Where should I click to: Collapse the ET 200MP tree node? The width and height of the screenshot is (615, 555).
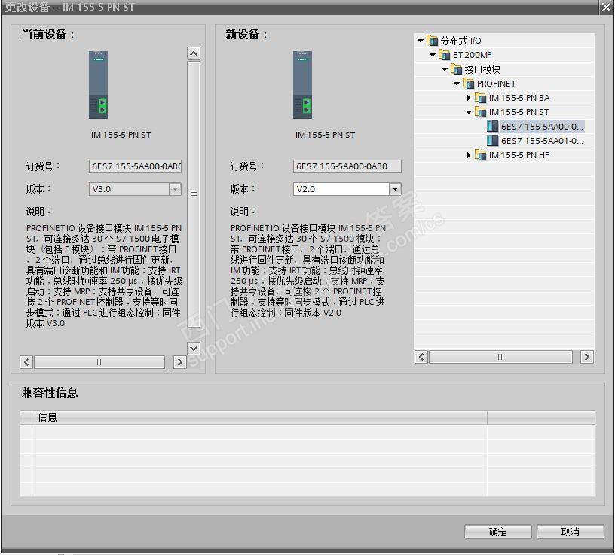click(433, 55)
